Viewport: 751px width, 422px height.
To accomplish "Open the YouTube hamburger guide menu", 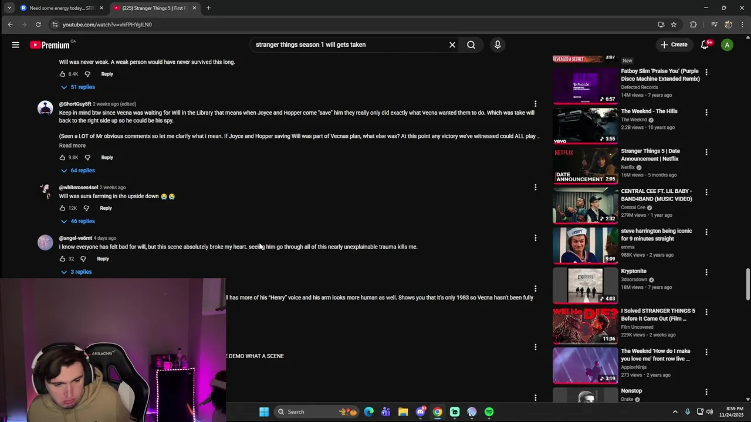I will coord(16,45).
